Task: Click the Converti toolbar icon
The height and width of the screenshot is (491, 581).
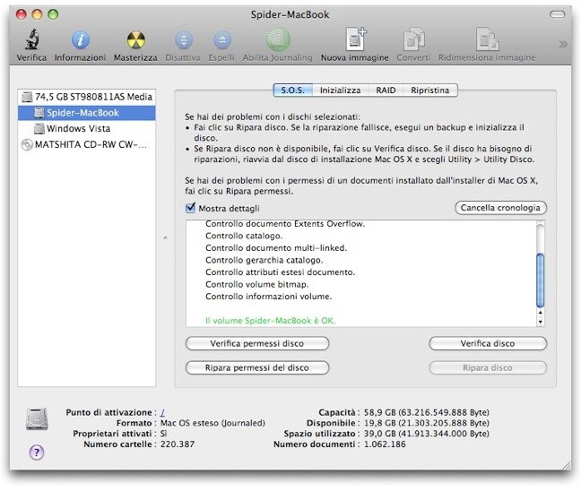Action: coord(413,39)
